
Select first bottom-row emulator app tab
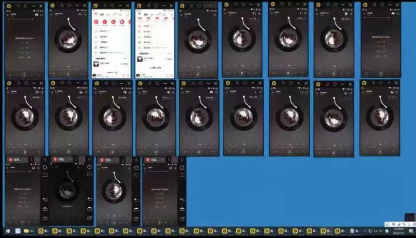(18, 160)
